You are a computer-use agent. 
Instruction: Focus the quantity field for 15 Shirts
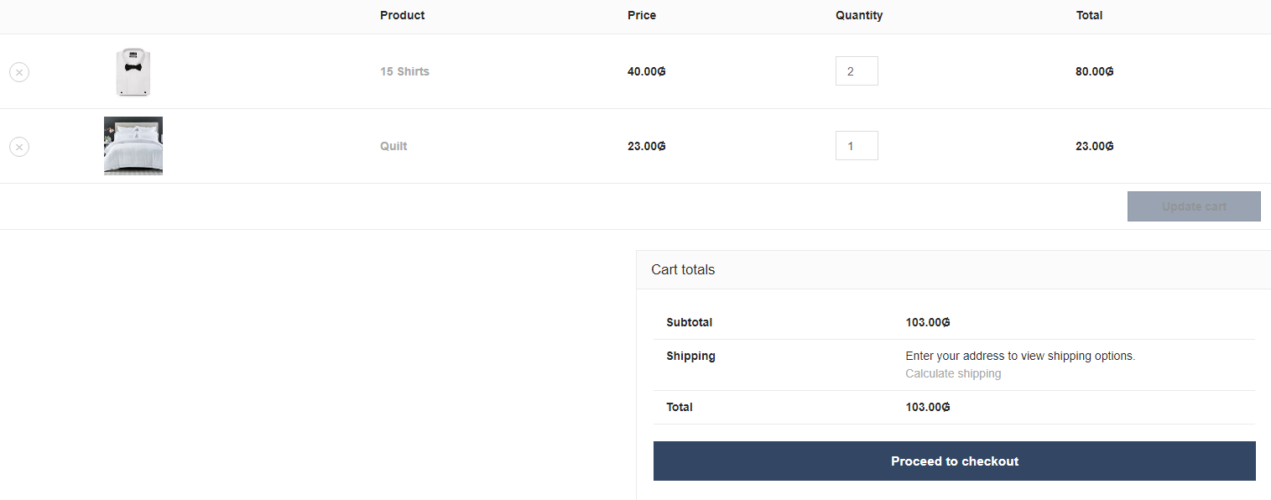point(856,71)
